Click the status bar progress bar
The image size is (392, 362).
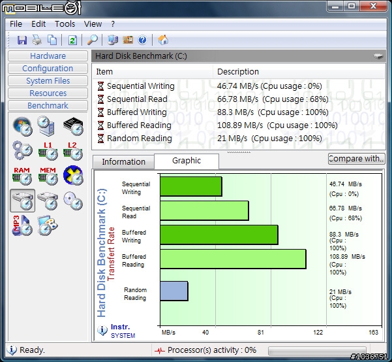point(317,351)
